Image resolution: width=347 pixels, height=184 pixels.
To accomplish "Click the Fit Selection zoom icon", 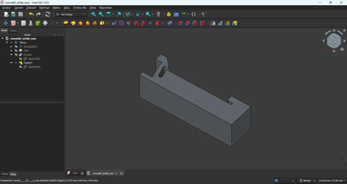I will (x=101, y=14).
